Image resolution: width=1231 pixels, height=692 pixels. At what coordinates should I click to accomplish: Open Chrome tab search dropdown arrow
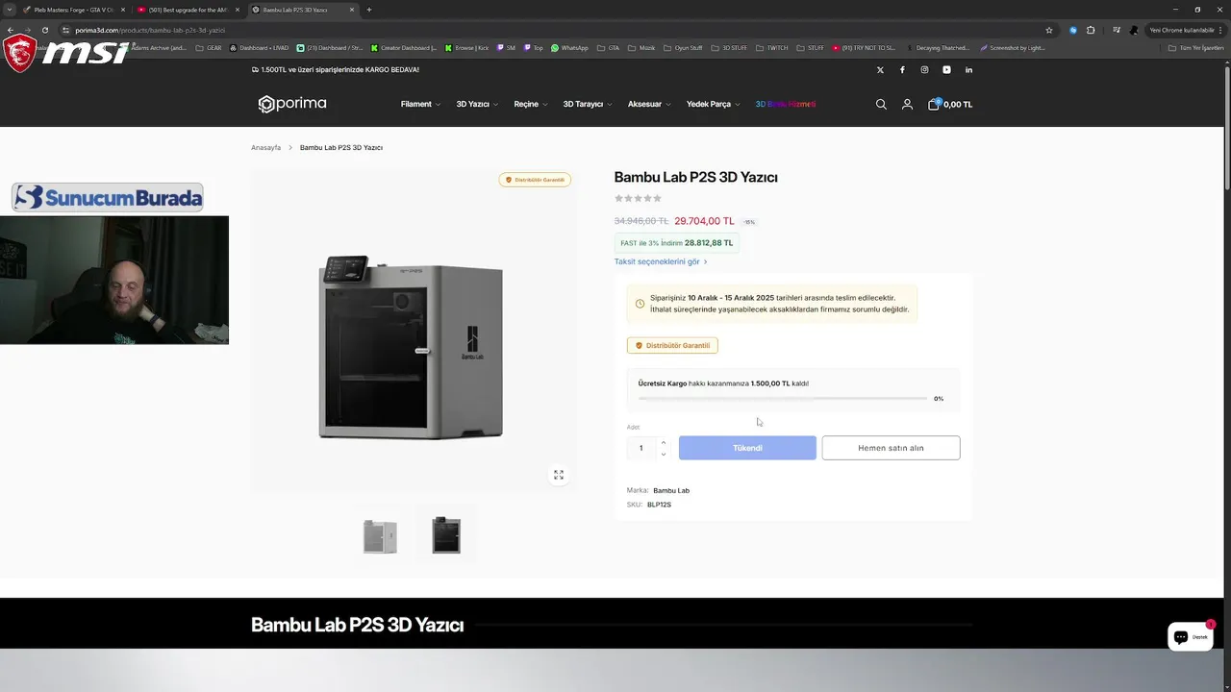coord(10,10)
